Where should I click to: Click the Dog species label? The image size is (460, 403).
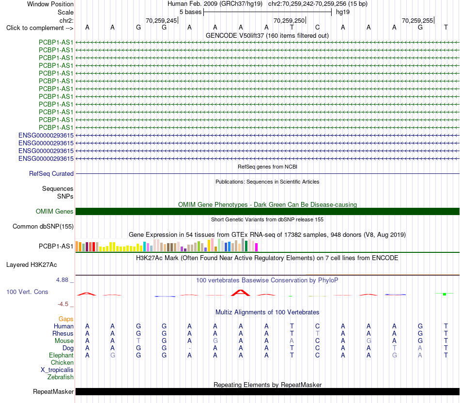(68, 348)
